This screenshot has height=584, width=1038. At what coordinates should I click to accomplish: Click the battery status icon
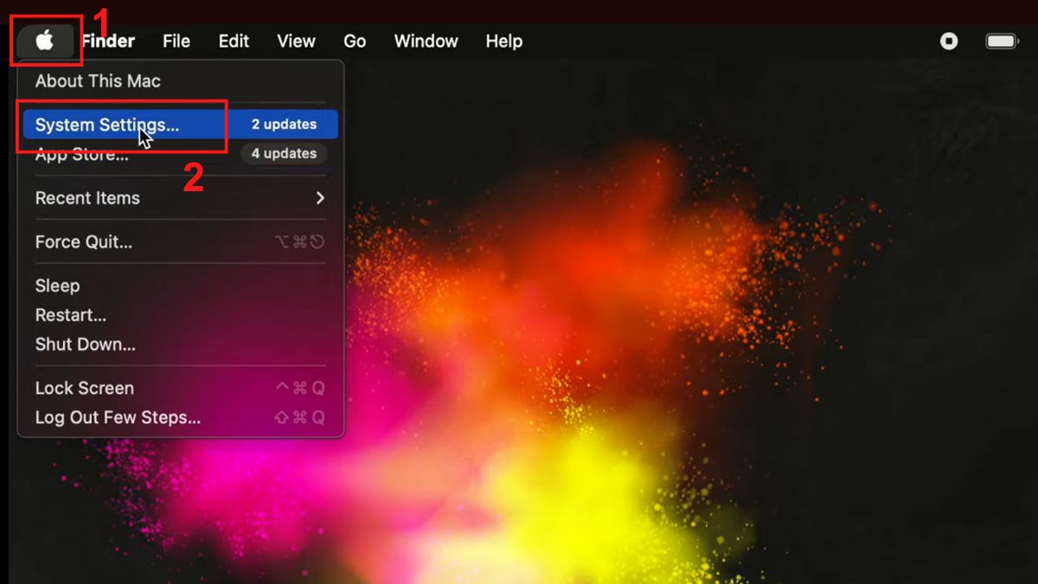point(1003,41)
